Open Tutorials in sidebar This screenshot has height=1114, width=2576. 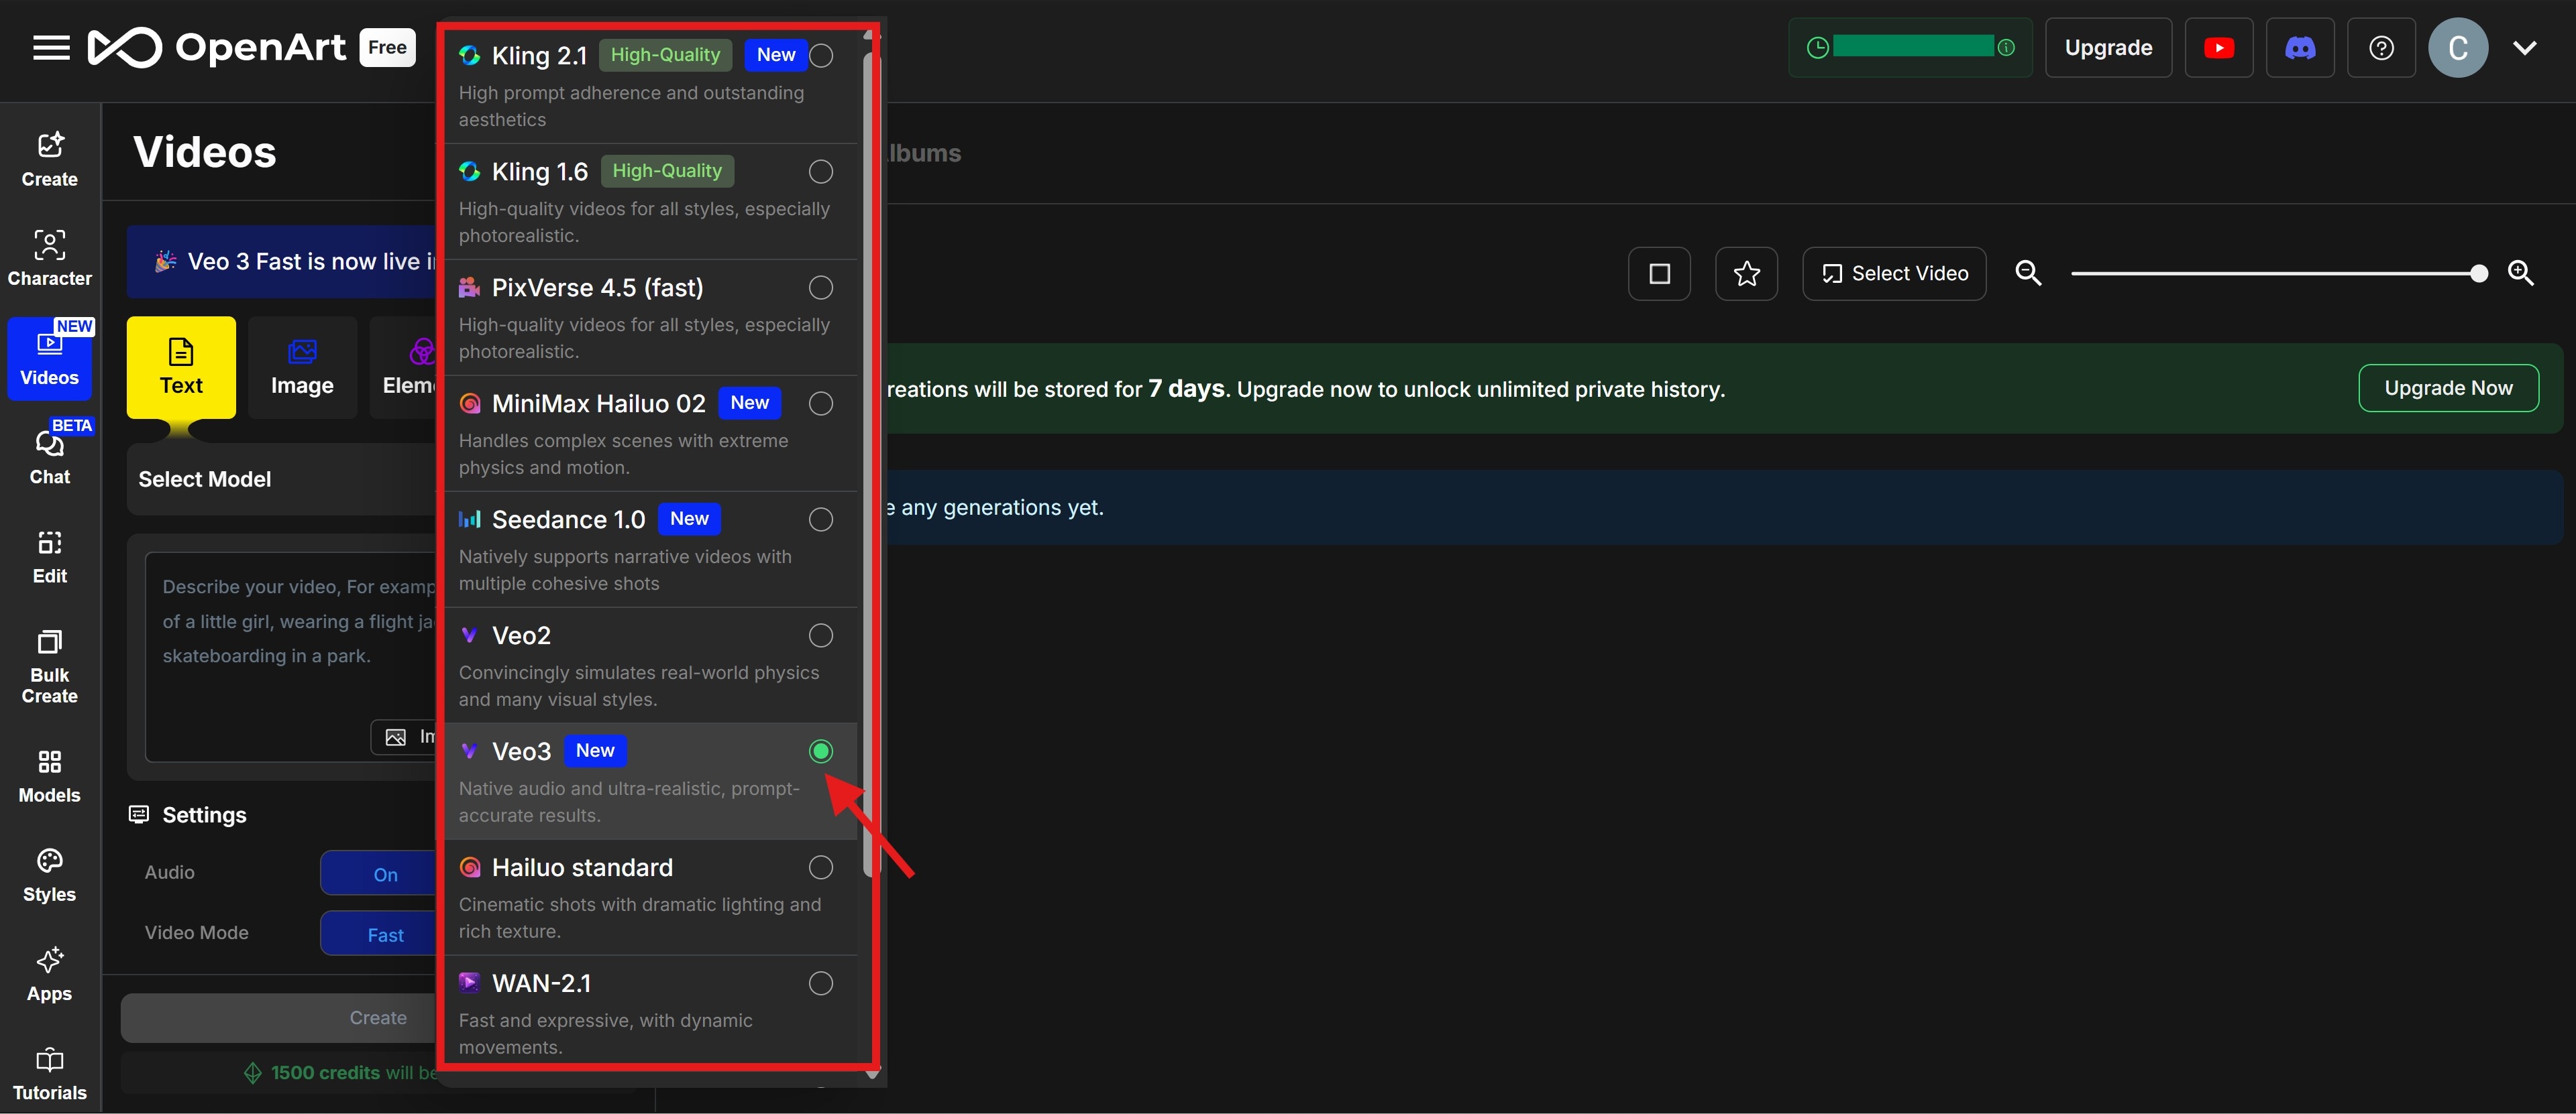pos(50,1074)
